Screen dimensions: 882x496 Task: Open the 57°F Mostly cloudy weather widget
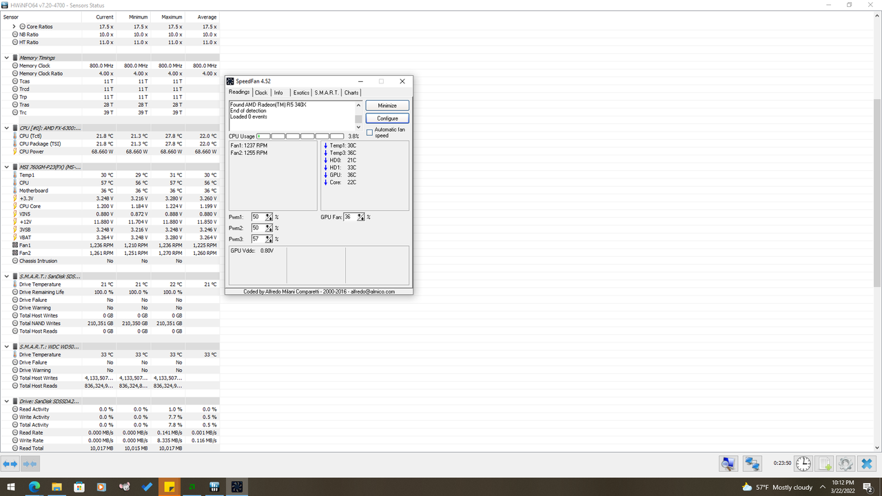pos(777,487)
